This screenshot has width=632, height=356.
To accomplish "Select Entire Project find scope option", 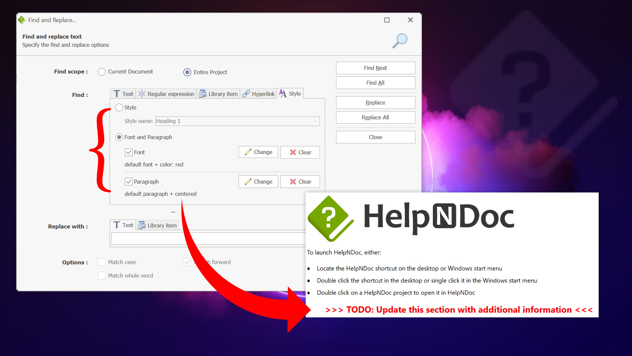I will click(188, 72).
